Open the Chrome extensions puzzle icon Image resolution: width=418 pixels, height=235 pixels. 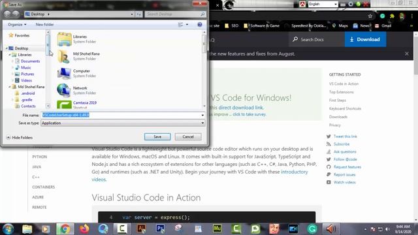click(392, 16)
